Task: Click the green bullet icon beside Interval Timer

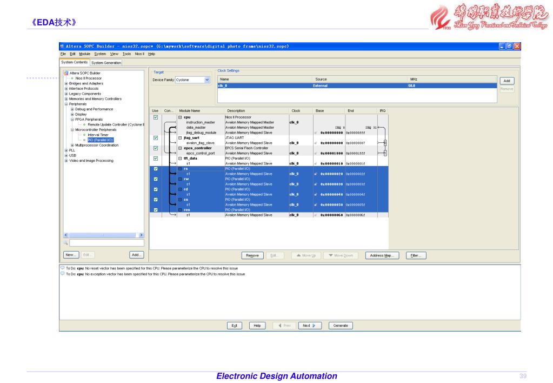Action: click(84, 135)
